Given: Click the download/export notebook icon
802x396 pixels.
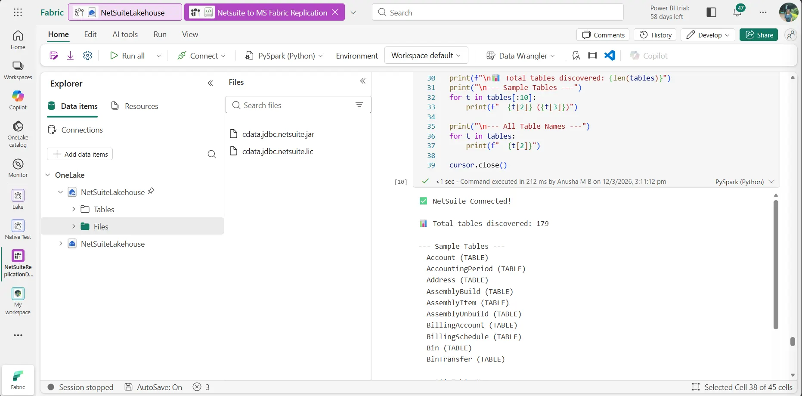Looking at the screenshot, I should [70, 55].
